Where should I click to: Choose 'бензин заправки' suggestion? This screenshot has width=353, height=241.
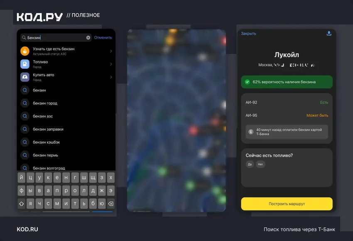pos(66,129)
